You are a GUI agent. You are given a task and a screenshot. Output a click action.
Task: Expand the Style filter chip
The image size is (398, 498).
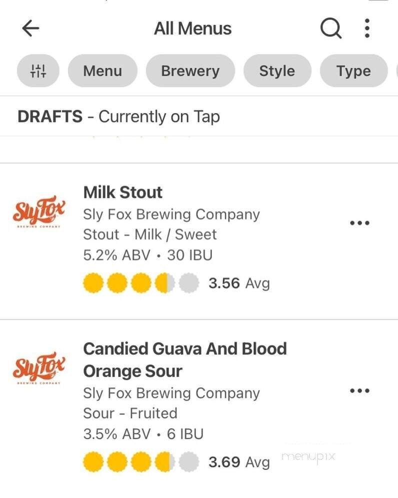point(277,71)
